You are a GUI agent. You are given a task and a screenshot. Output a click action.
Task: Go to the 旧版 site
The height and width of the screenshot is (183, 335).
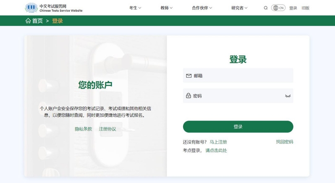pos(306,8)
